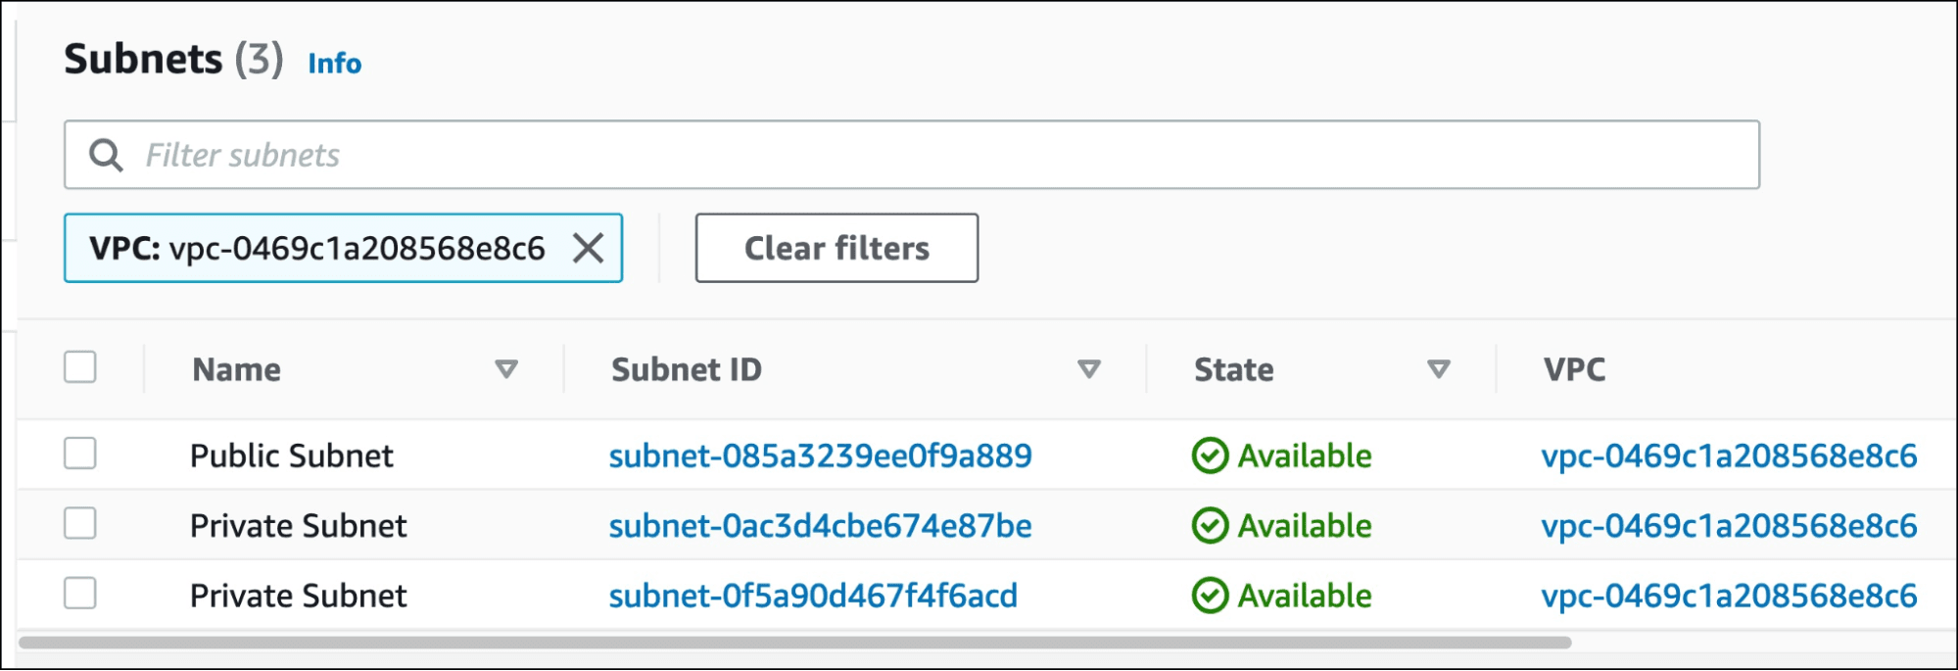Select all subnets with the header checkbox

pos(81,368)
